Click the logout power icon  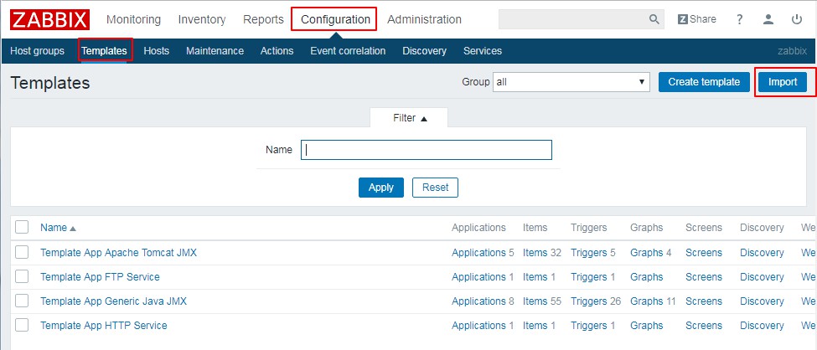tap(796, 19)
